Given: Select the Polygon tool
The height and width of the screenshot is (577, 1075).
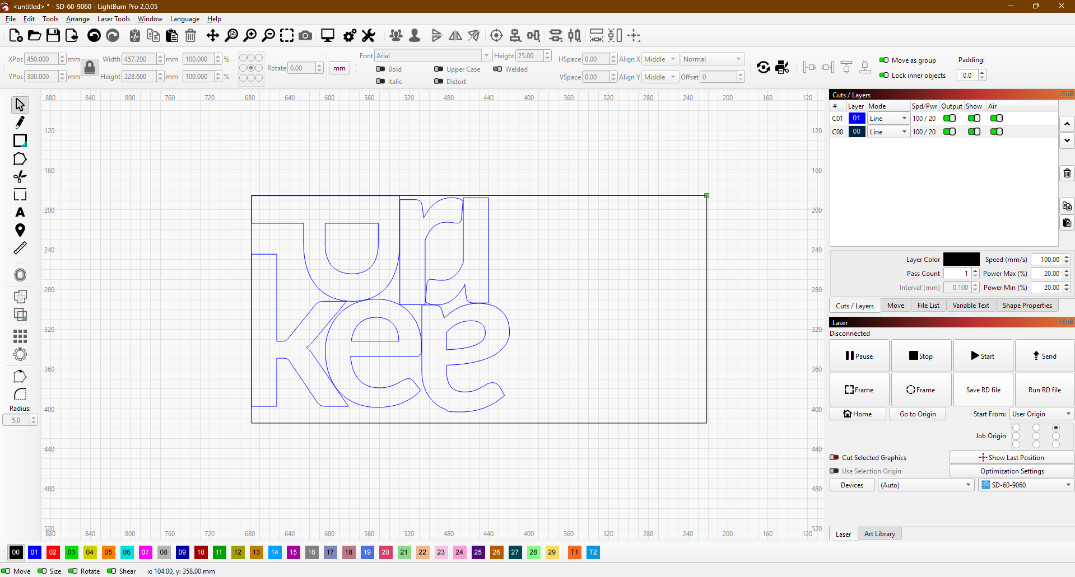Looking at the screenshot, I should (20, 159).
